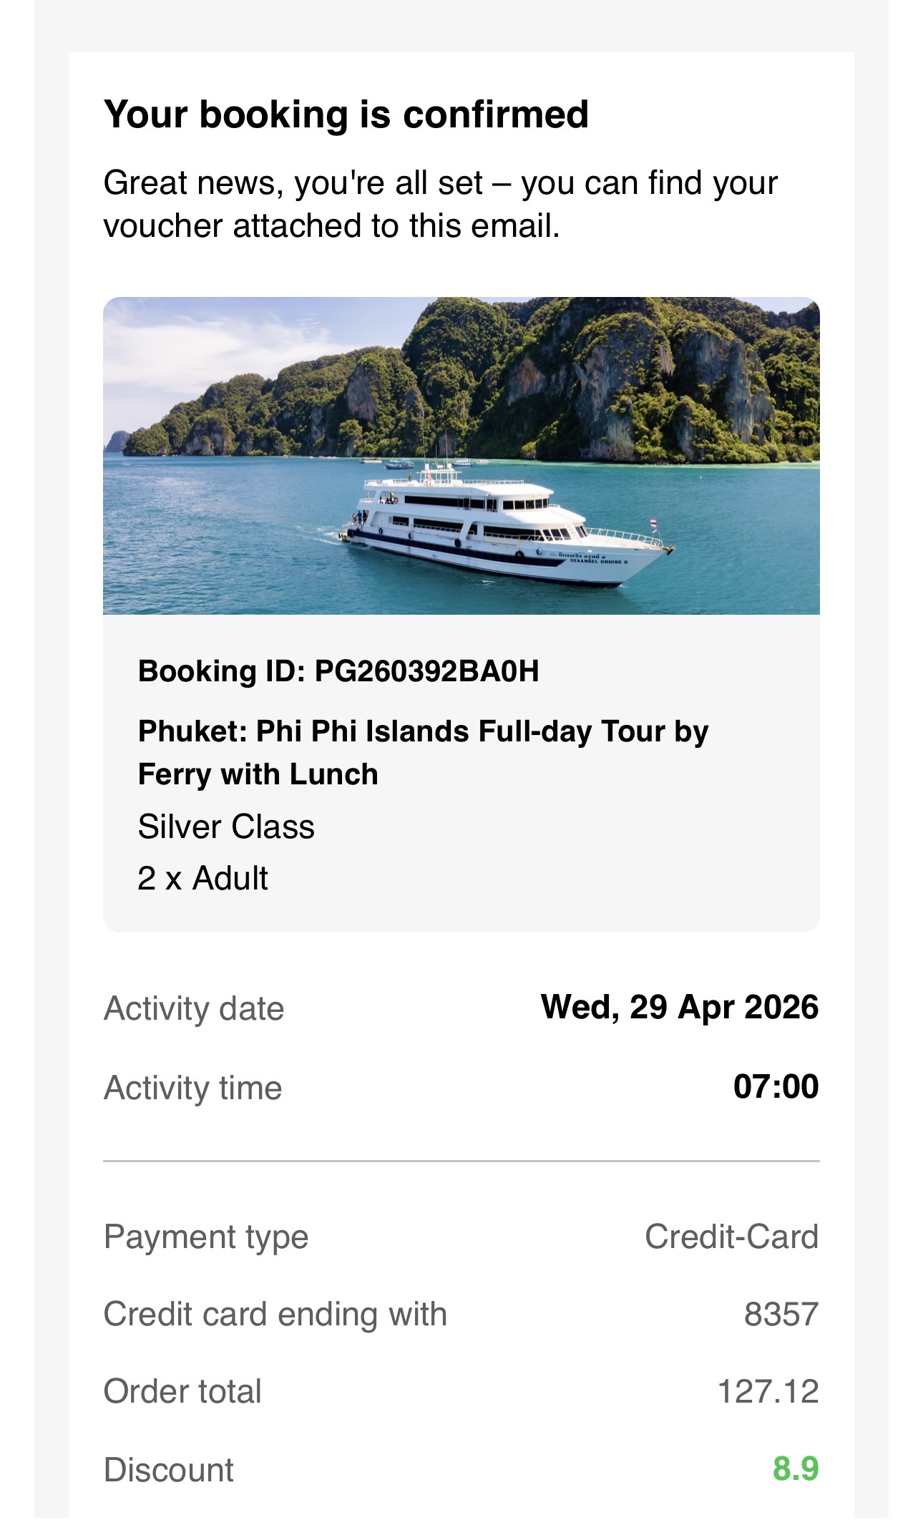Image resolution: width=923 pixels, height=1520 pixels.
Task: Click the voucher attached message text
Action: [x=439, y=204]
